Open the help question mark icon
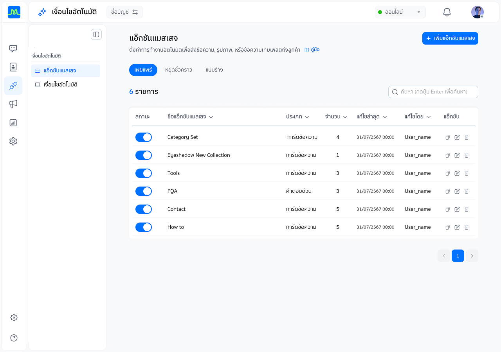This screenshot has height=352, width=501. click(x=14, y=338)
